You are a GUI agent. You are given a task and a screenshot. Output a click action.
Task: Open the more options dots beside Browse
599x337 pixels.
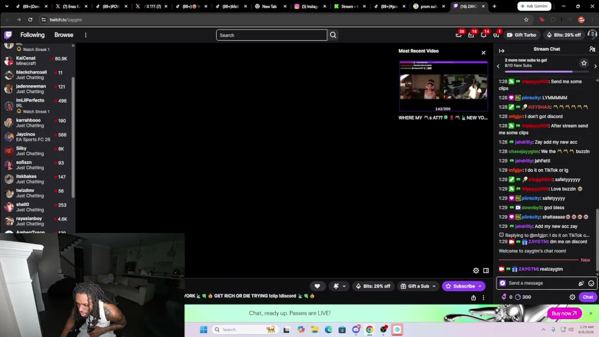tap(86, 35)
